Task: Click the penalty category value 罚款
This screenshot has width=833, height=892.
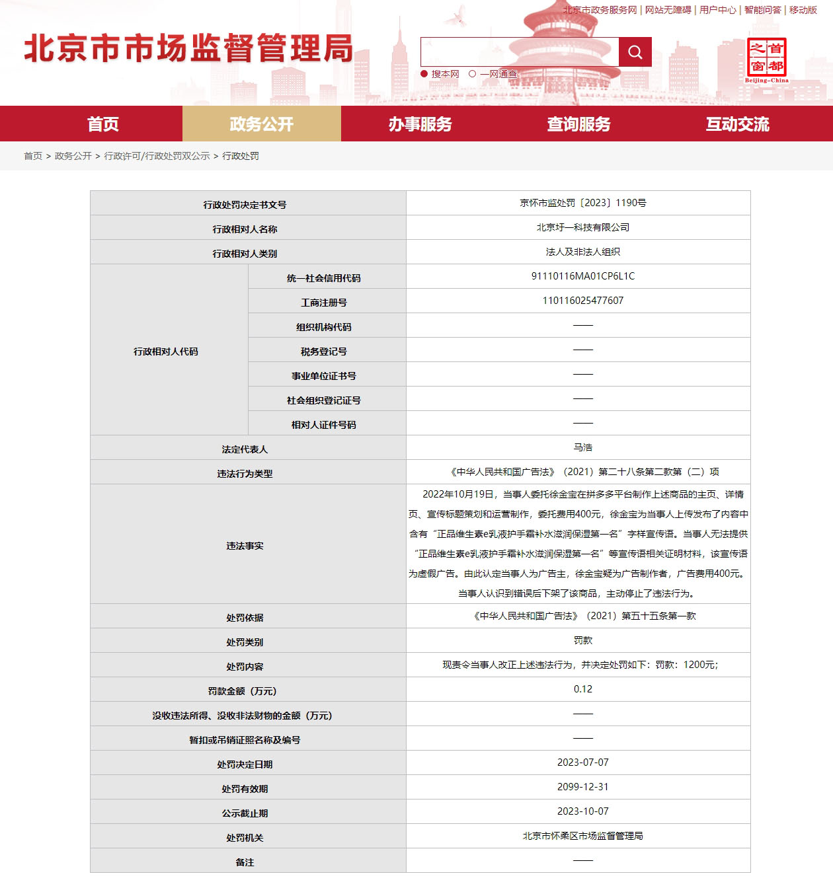Action: [583, 640]
